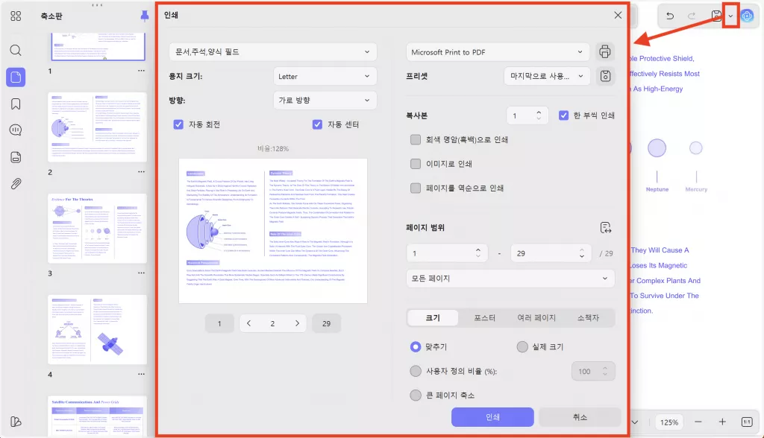Open the attachments panel via paperclip icon
The height and width of the screenshot is (438, 764).
pos(15,185)
